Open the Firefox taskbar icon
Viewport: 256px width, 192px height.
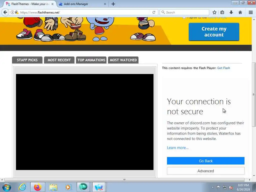[x=38, y=187]
